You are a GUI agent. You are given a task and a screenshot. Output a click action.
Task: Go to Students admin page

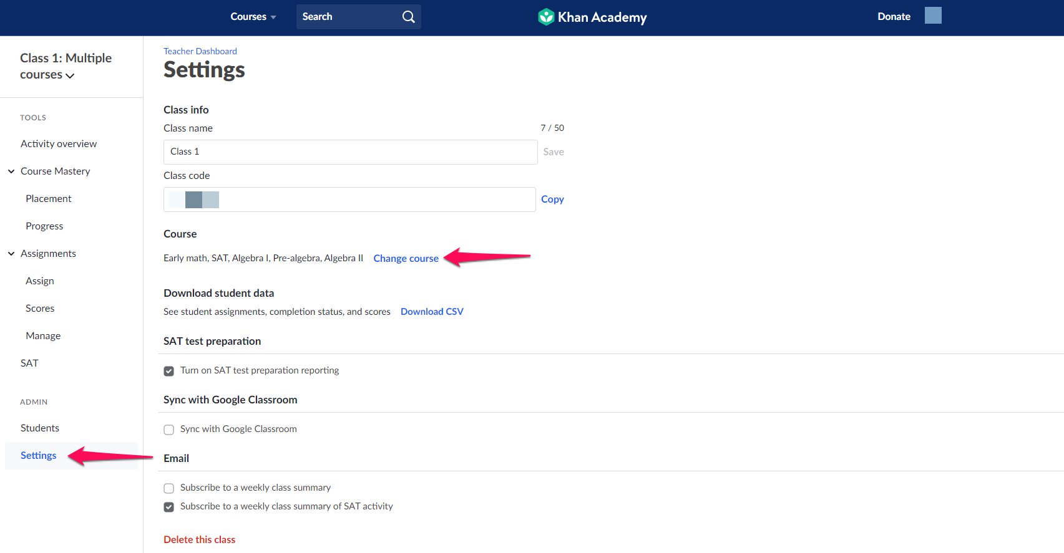tap(40, 428)
